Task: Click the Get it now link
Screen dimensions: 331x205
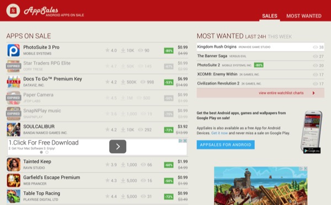Action: tap(220, 133)
